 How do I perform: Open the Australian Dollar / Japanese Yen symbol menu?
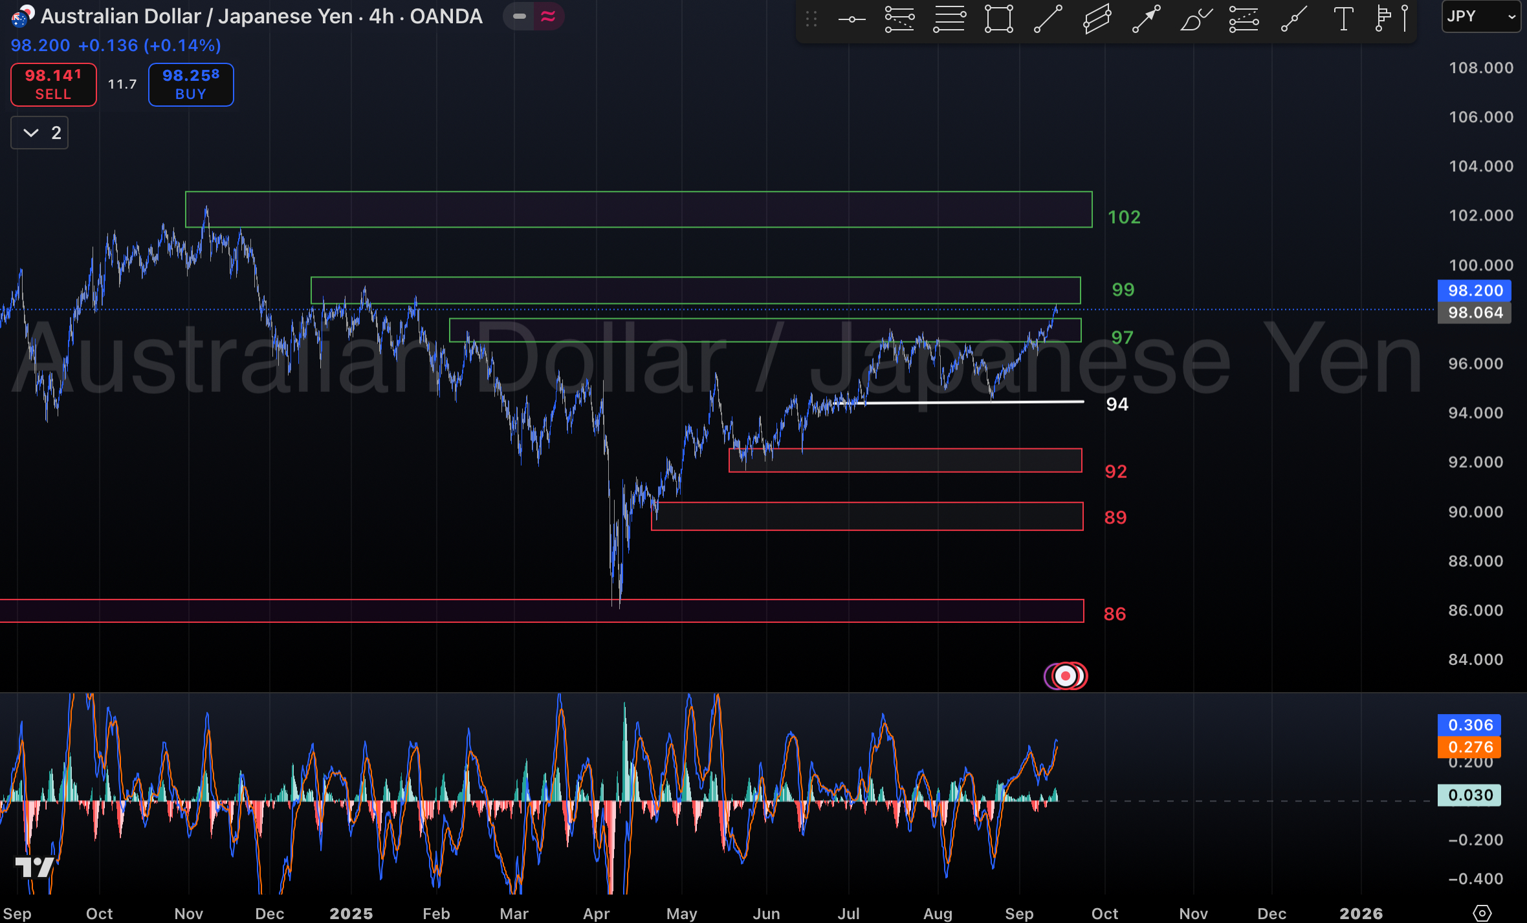tap(194, 16)
